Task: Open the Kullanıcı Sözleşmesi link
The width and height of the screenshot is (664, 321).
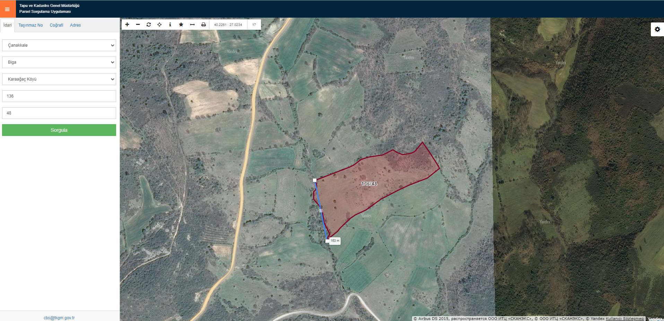Action: [625, 319]
